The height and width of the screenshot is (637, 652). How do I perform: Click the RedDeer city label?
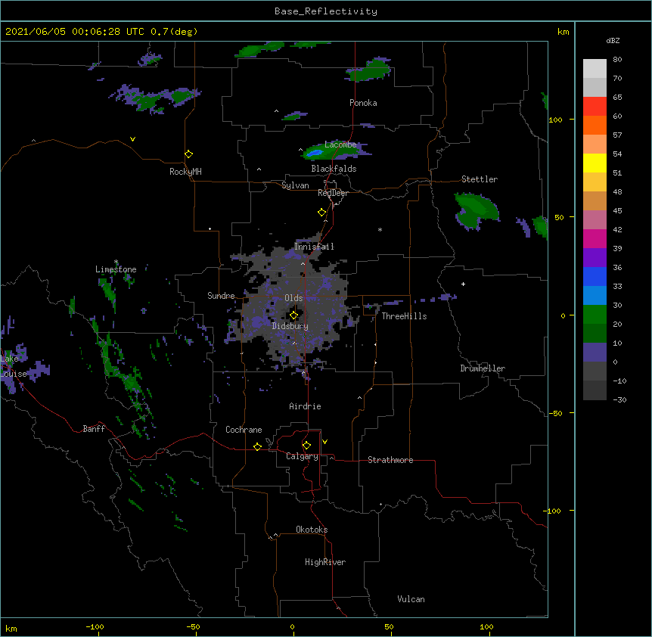coord(333,193)
